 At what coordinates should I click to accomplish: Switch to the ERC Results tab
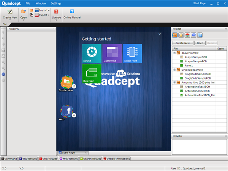coord(28,158)
